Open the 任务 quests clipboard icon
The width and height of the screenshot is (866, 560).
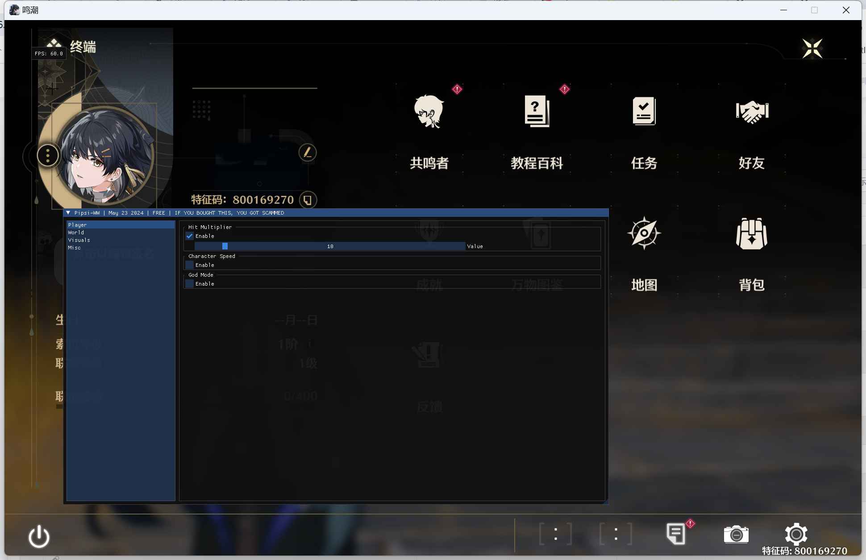644,112
